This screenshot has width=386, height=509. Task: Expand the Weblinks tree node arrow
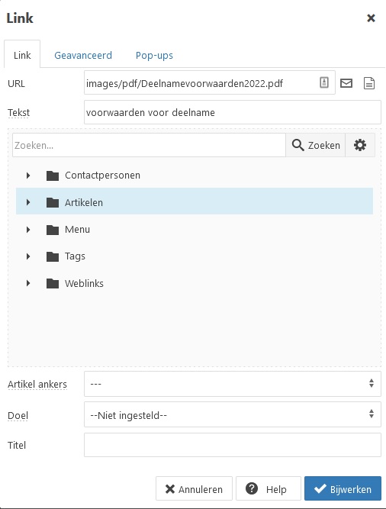click(x=28, y=283)
